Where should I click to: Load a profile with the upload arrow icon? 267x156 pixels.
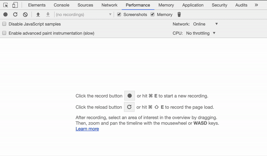38,14
